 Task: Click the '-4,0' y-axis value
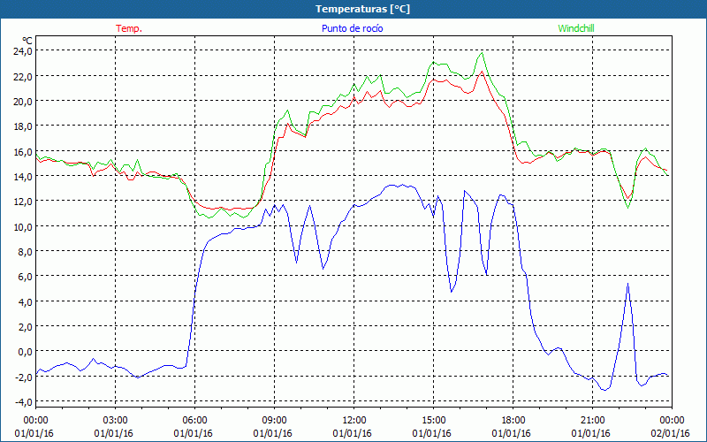click(23, 402)
